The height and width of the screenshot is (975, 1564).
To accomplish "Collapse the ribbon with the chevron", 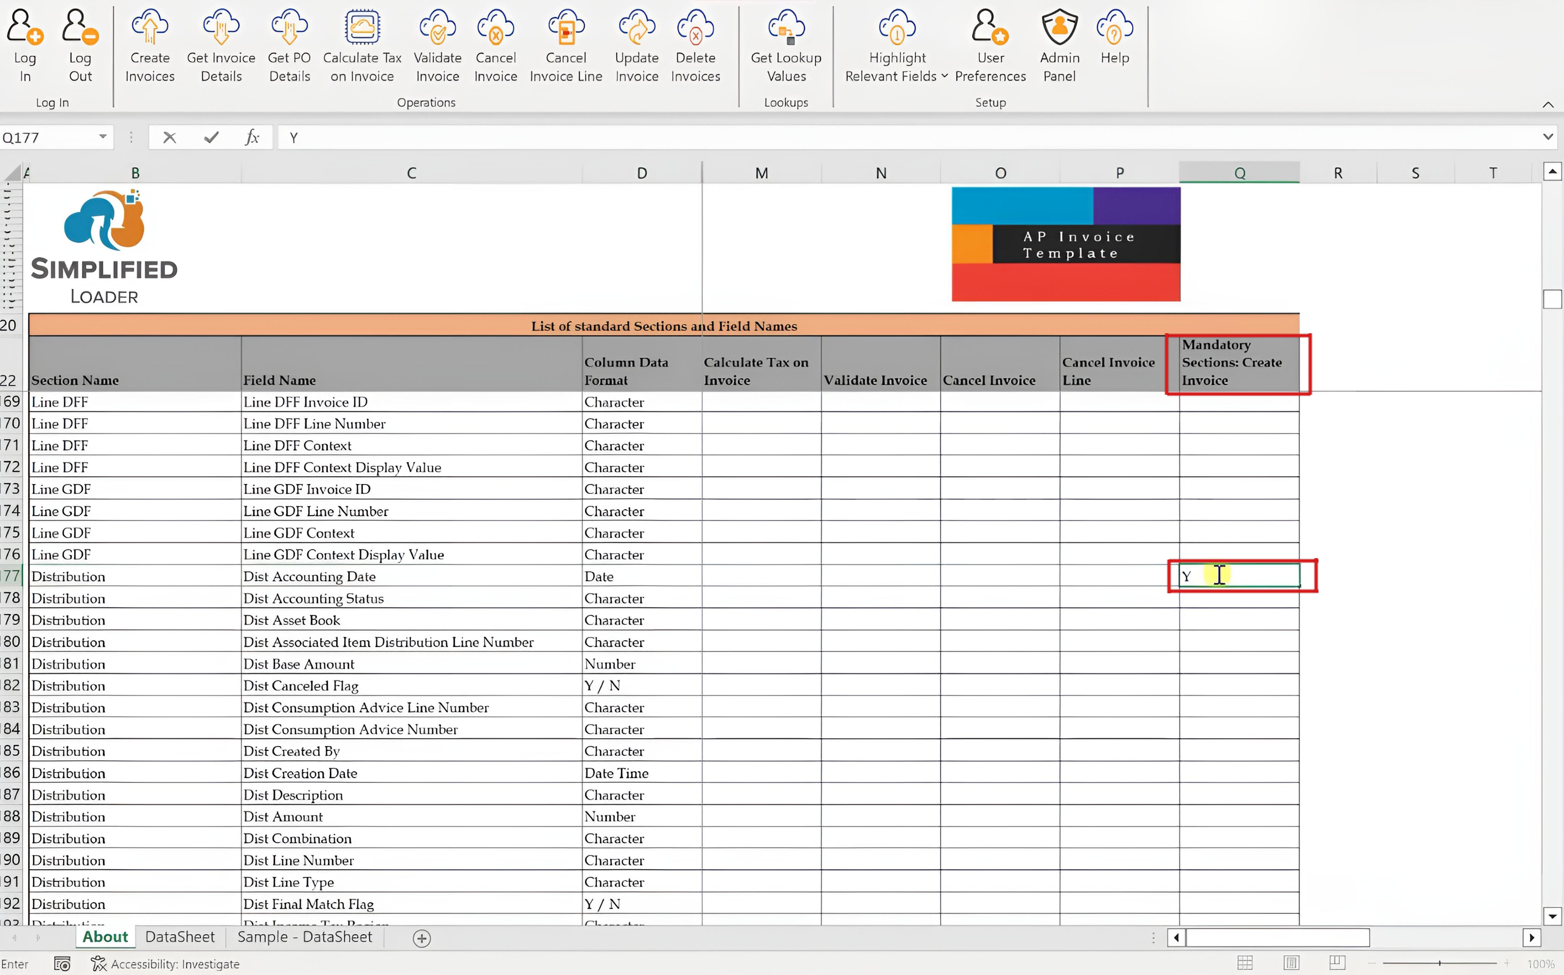I will [x=1548, y=105].
